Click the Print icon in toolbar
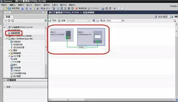This screenshot has width=178, height=102. tap(23, 9)
